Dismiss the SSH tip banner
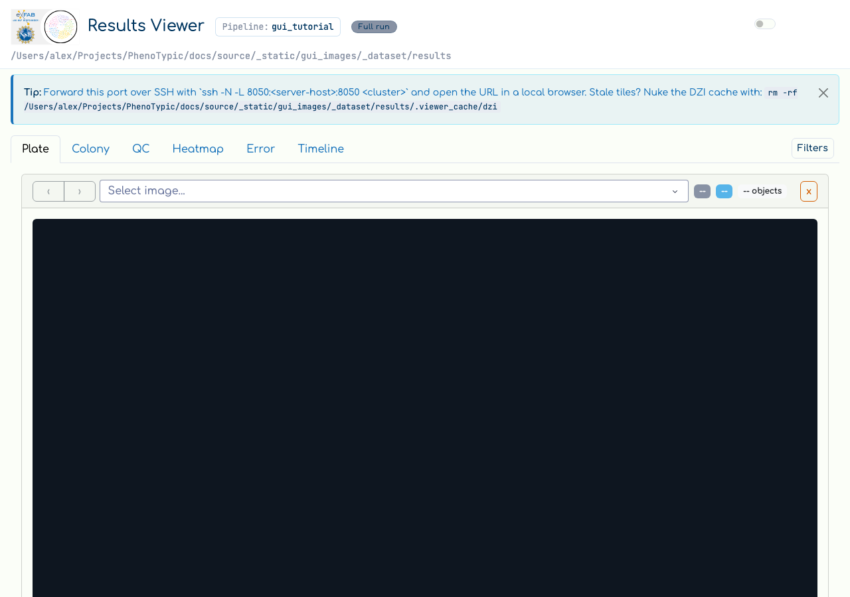The height and width of the screenshot is (597, 850). (x=823, y=93)
